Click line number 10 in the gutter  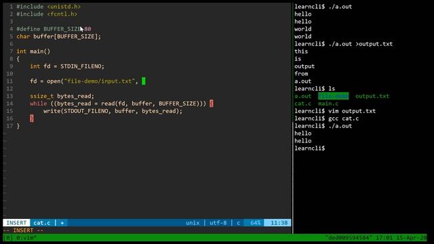coord(9,74)
